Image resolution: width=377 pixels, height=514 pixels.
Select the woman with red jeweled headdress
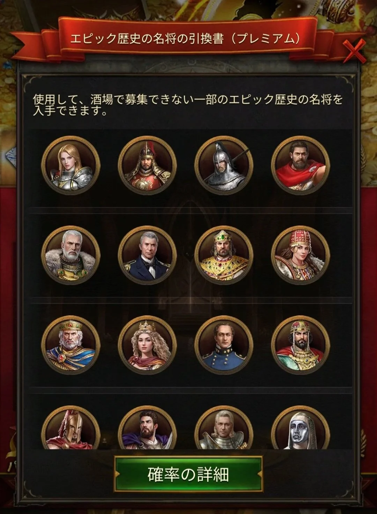click(x=301, y=255)
